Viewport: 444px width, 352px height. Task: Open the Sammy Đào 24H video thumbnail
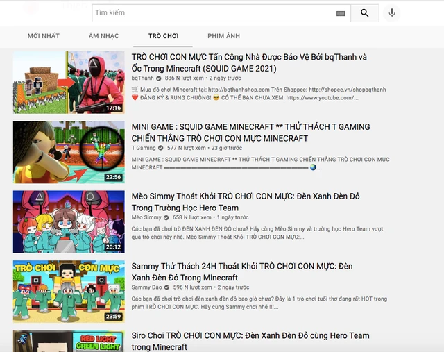pyautogui.click(x=69, y=292)
